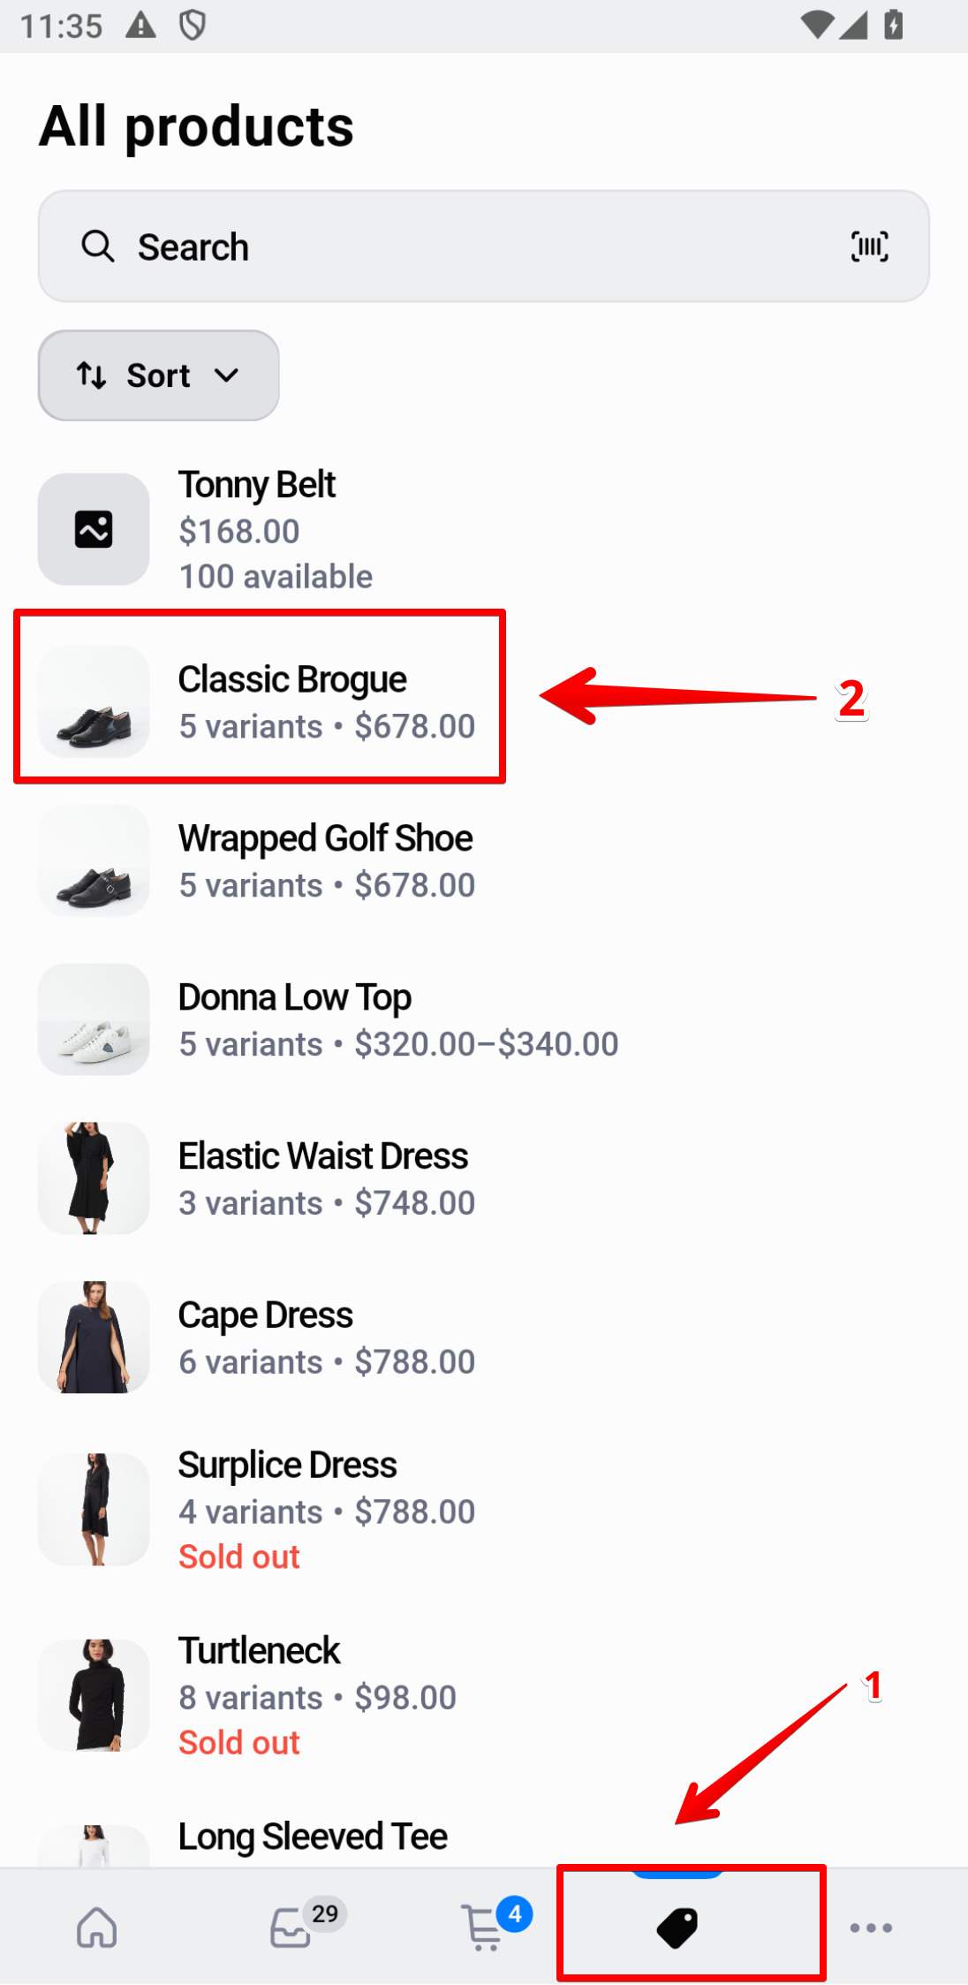Expand the Sort dropdown
The height and width of the screenshot is (1985, 968).
pos(159,375)
